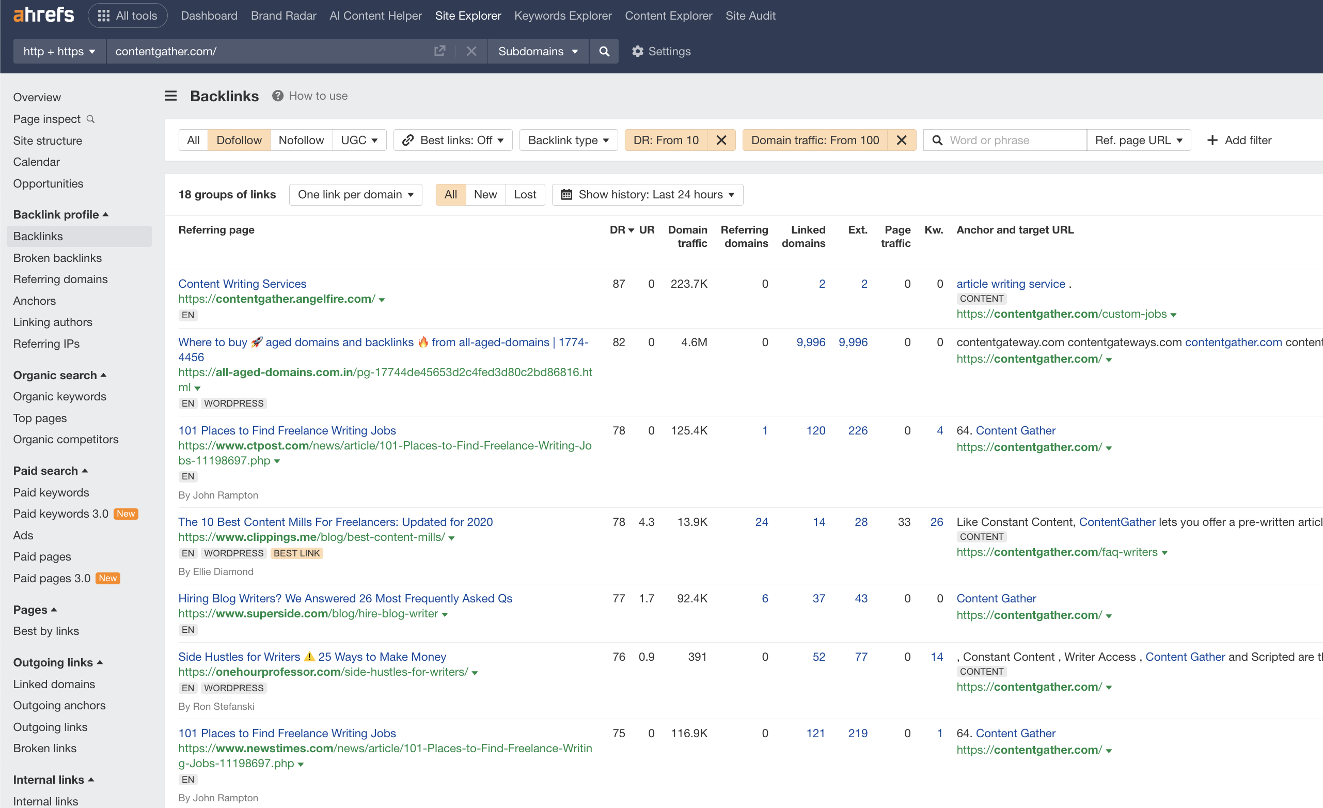
Task: Click the calendar icon in Show history
Action: pos(566,194)
